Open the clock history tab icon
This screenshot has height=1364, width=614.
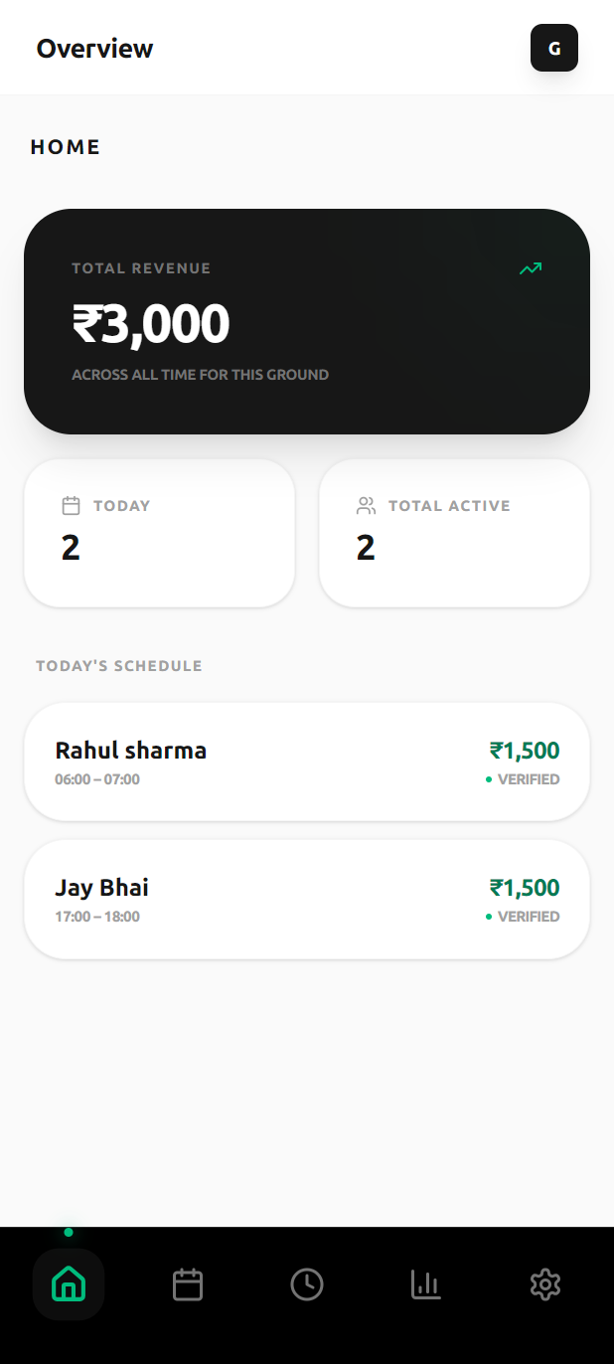tap(307, 1284)
